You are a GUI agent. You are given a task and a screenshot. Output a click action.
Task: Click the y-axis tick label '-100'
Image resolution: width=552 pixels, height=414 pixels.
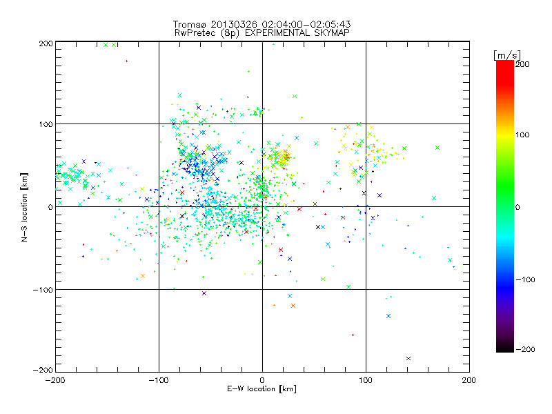click(43, 290)
